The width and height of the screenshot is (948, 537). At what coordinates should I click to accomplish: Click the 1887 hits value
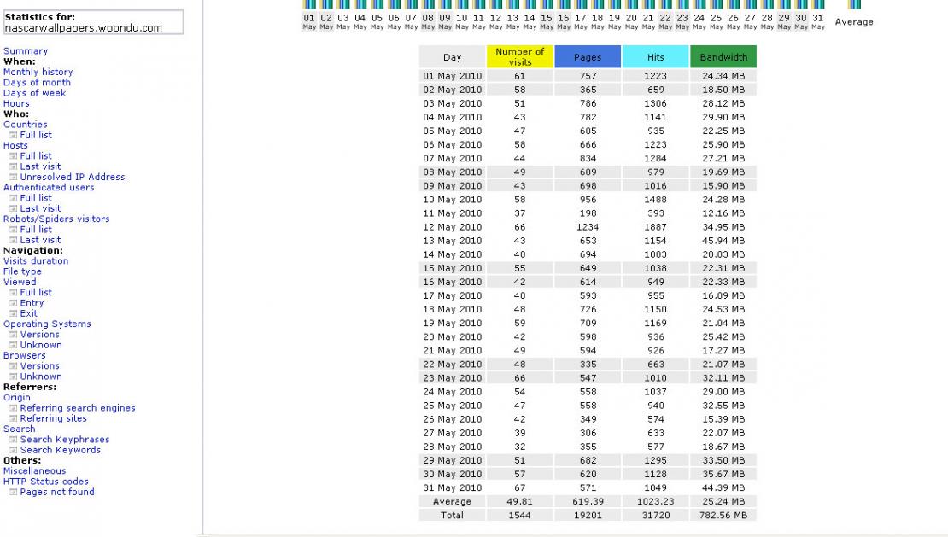pos(655,227)
